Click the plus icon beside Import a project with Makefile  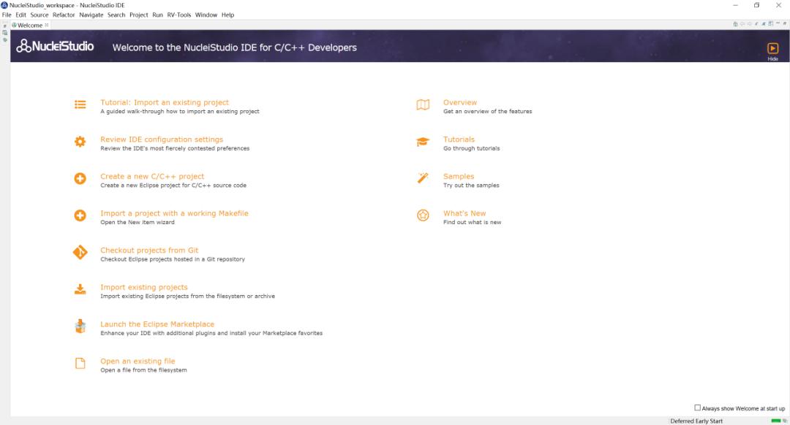(x=80, y=215)
